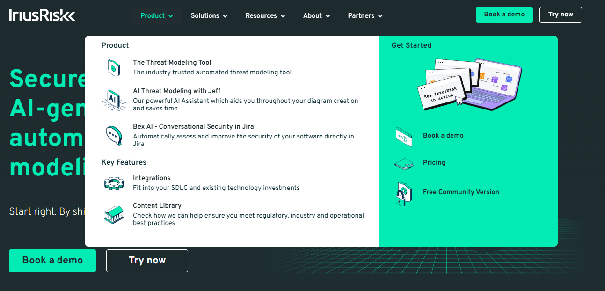Expand the Partners chevron
Screen dimensions: 605x291
point(380,16)
